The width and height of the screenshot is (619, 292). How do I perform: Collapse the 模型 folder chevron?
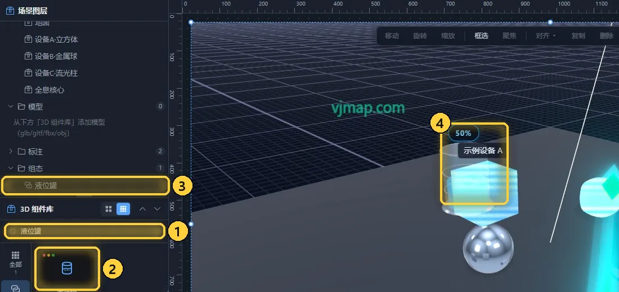pos(11,106)
